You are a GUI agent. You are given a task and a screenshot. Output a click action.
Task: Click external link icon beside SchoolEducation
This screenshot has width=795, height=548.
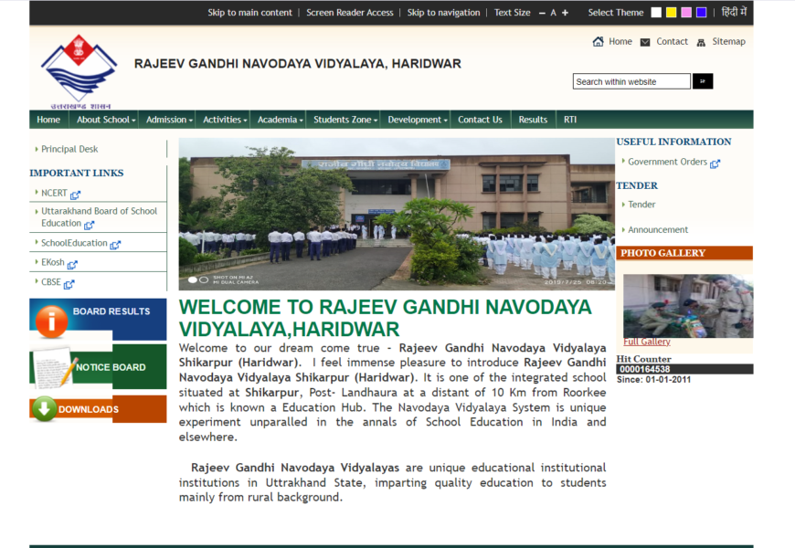[115, 245]
